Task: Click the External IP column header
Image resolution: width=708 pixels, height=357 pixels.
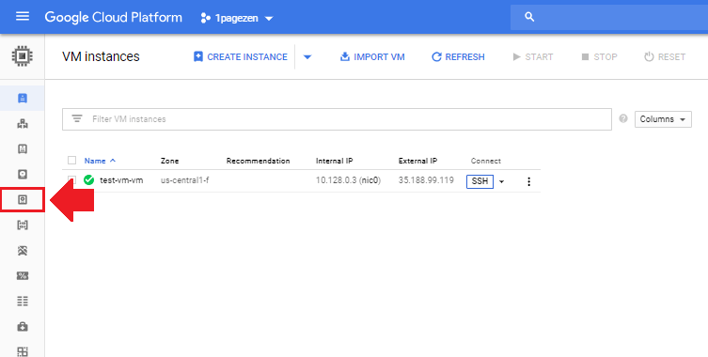Action: 417,161
